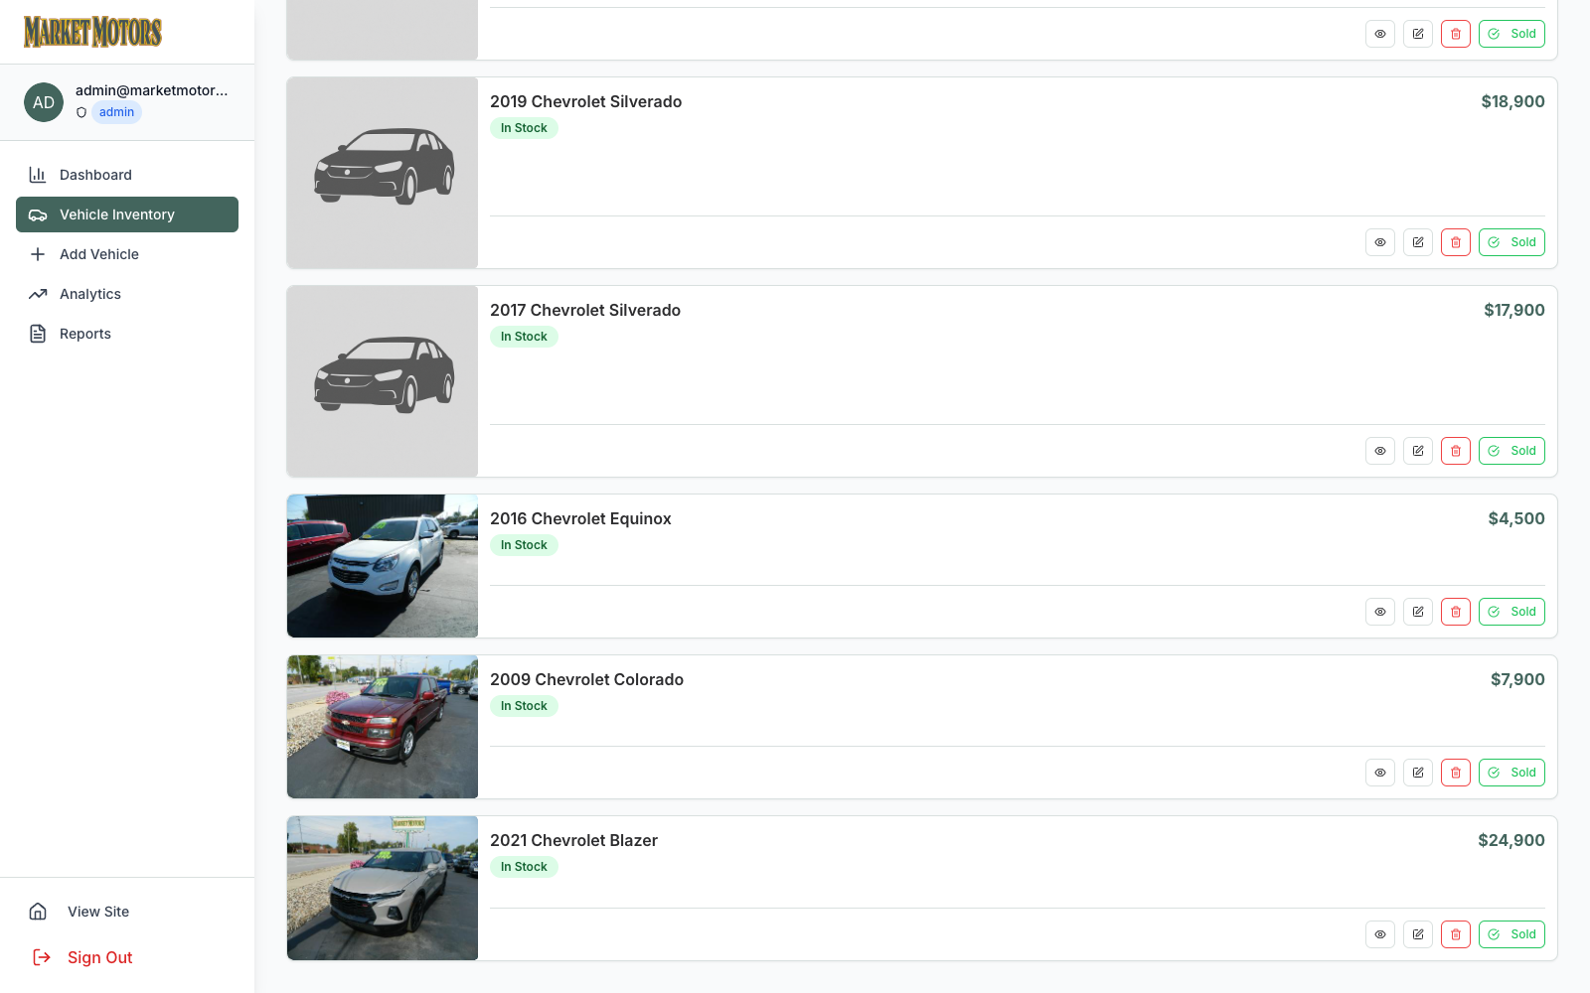
Task: Click In Stock badge on Chevrolet Colorado
Action: coord(524,706)
